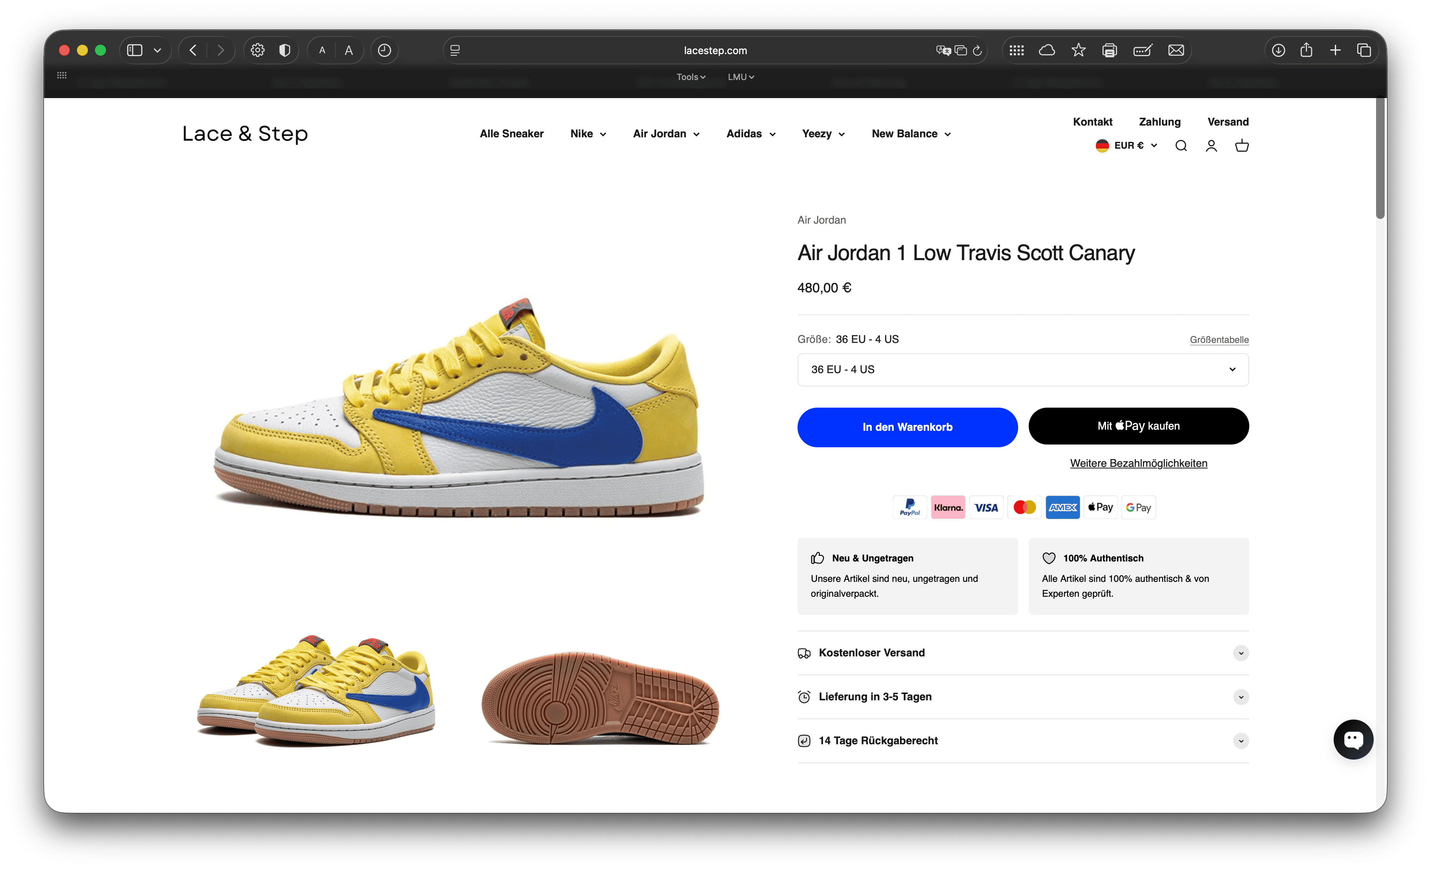Add to cart with In den Warenkorb
This screenshot has width=1431, height=871.
tap(907, 427)
